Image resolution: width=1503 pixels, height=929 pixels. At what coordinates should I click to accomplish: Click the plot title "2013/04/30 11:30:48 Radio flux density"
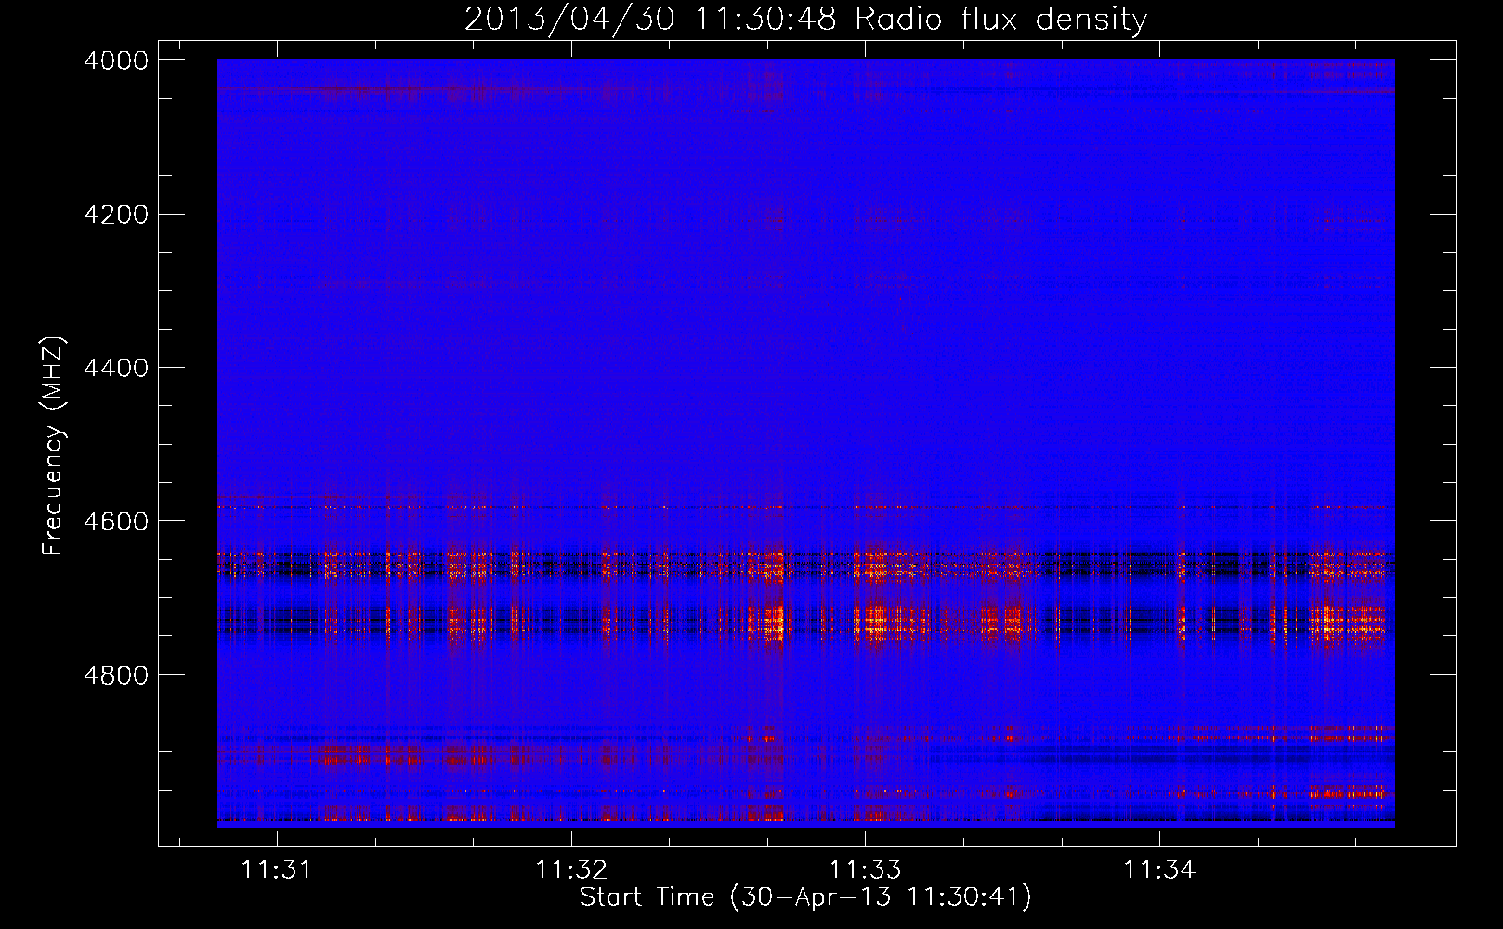coord(805,20)
